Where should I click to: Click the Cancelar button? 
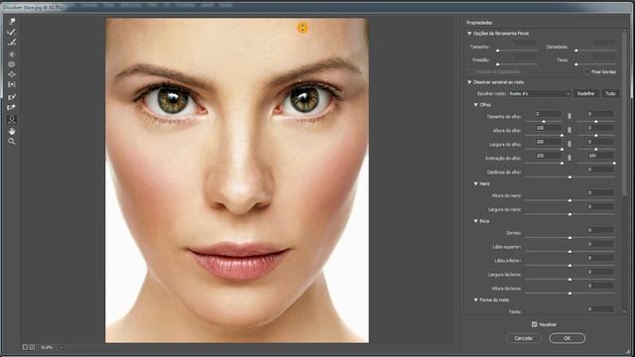tap(523, 338)
